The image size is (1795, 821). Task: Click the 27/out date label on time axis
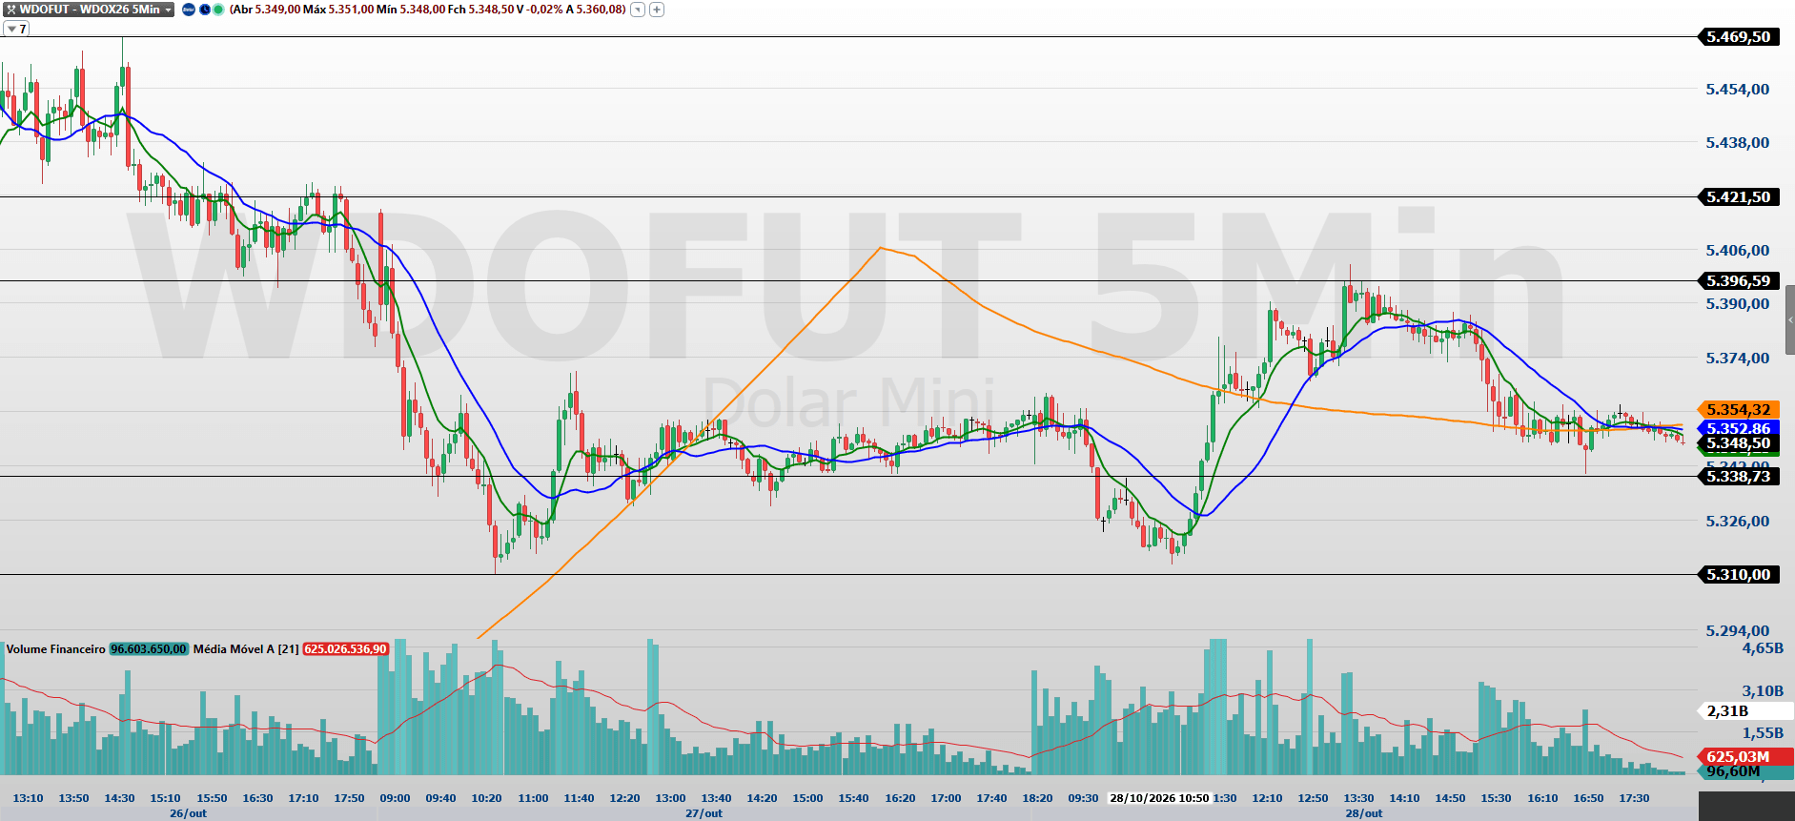[704, 813]
